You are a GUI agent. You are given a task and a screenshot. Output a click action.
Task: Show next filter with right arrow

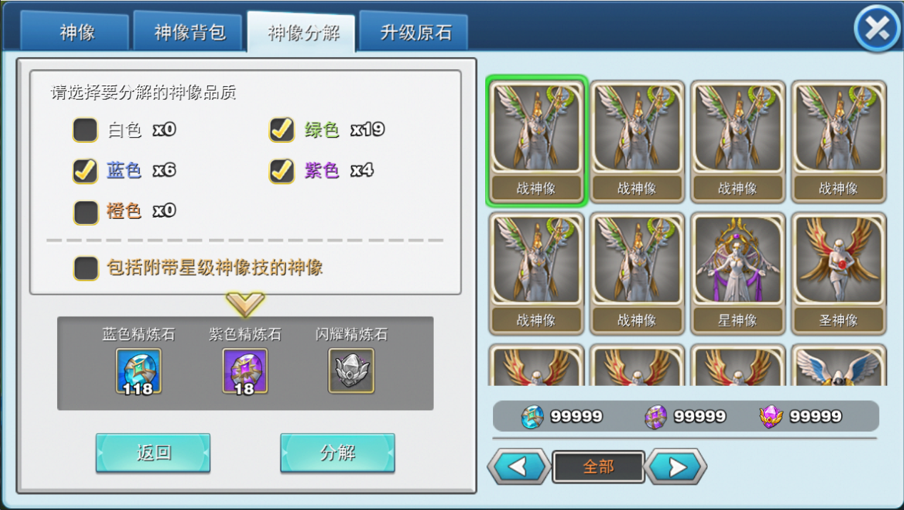point(676,467)
